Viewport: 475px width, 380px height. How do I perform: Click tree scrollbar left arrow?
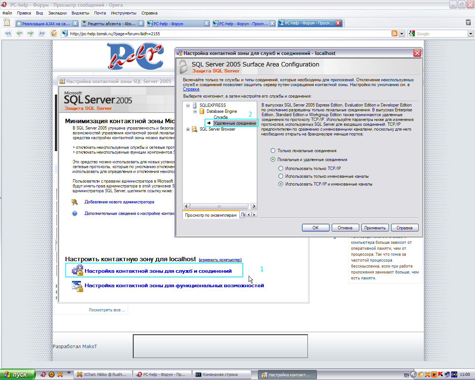pos(187,206)
